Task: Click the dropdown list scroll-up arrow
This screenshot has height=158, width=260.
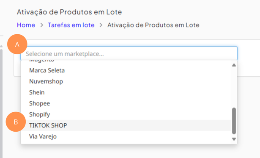Action: (x=234, y=65)
